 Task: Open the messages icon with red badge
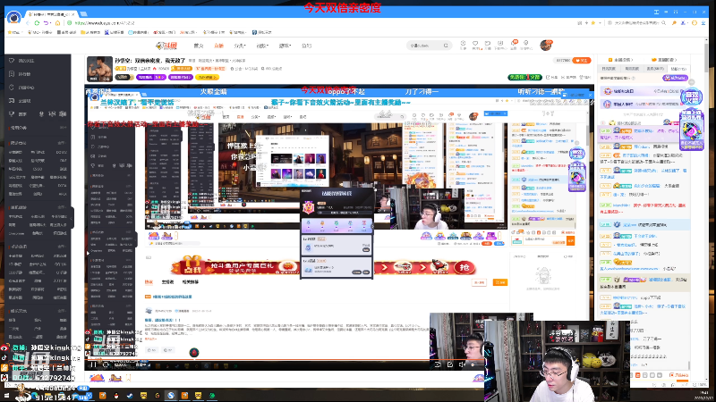point(514,44)
